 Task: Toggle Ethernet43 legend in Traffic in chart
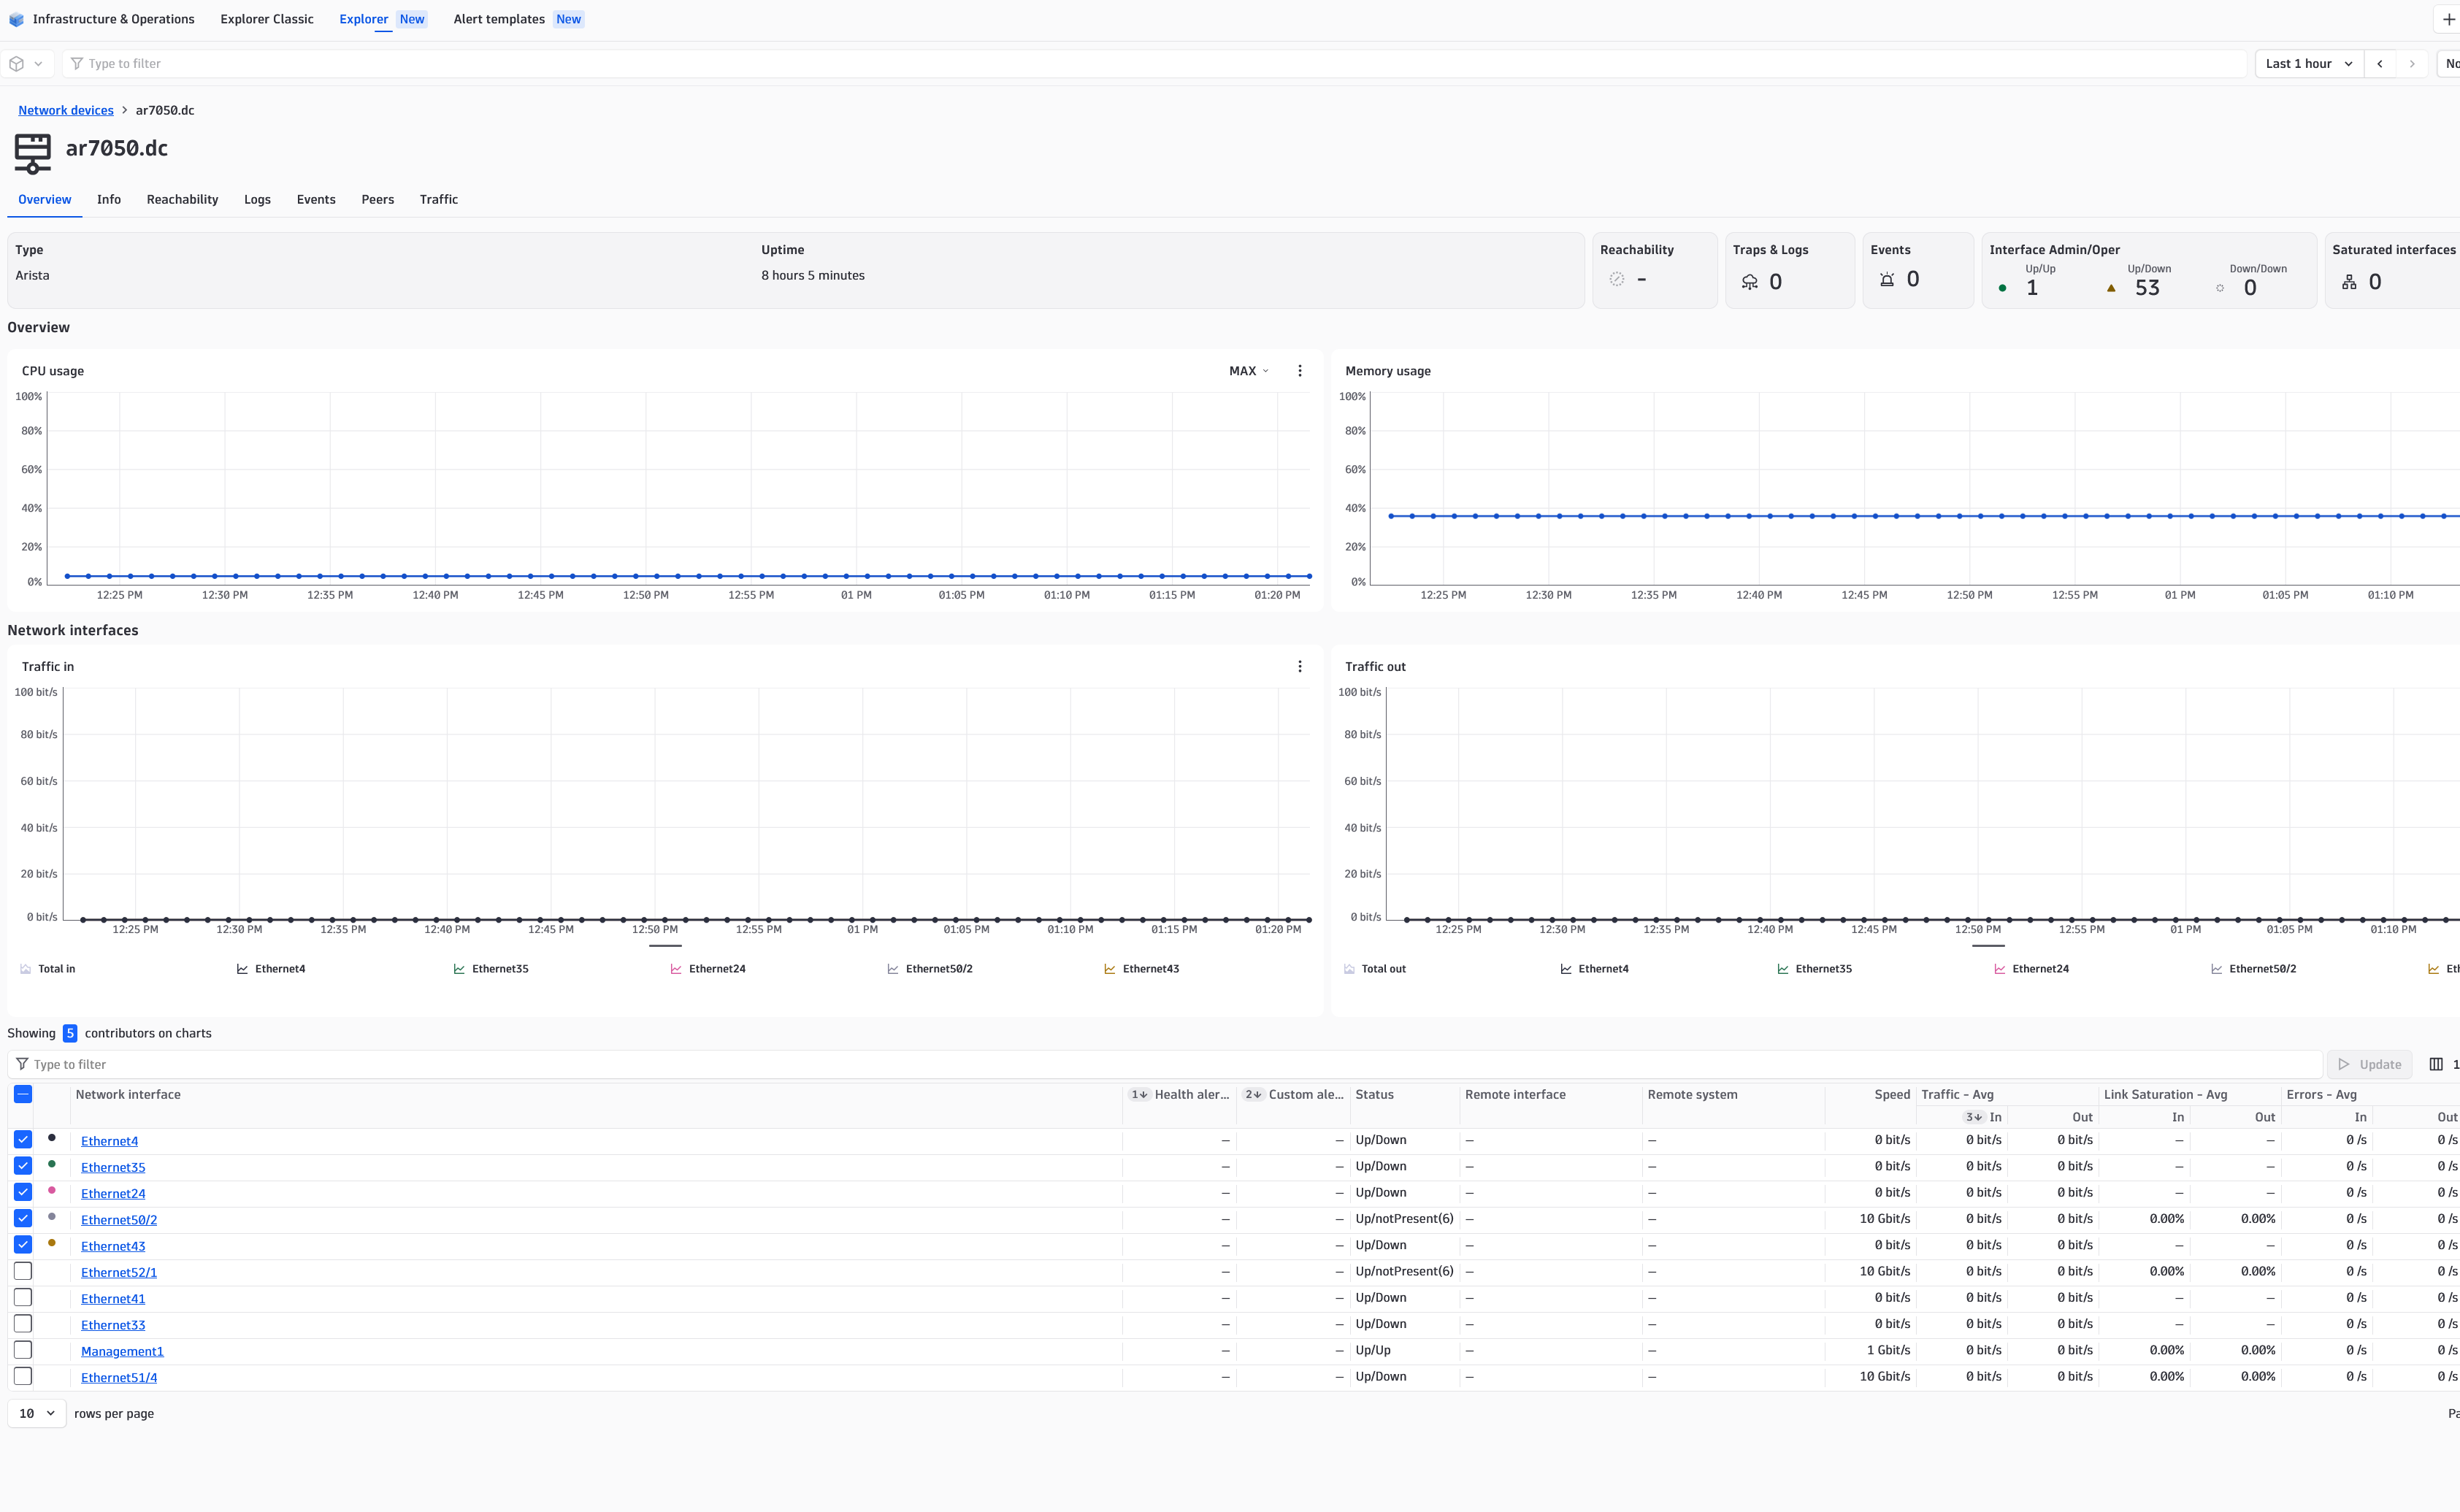click(x=1142, y=969)
